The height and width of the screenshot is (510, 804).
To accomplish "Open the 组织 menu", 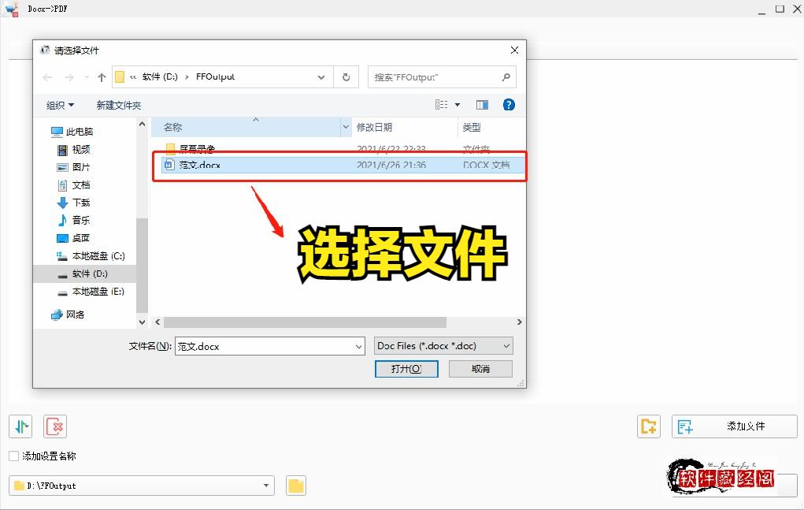I will click(x=60, y=104).
